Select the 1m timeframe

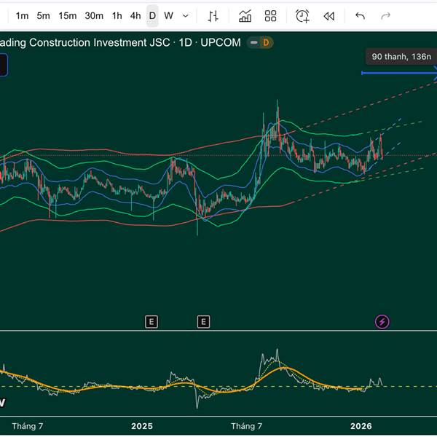(23, 15)
